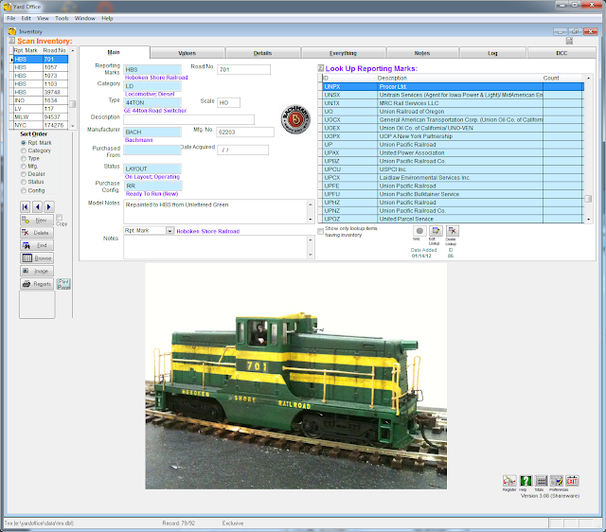Click Notes field scroll up arrow
The image size is (606, 532).
click(x=311, y=239)
